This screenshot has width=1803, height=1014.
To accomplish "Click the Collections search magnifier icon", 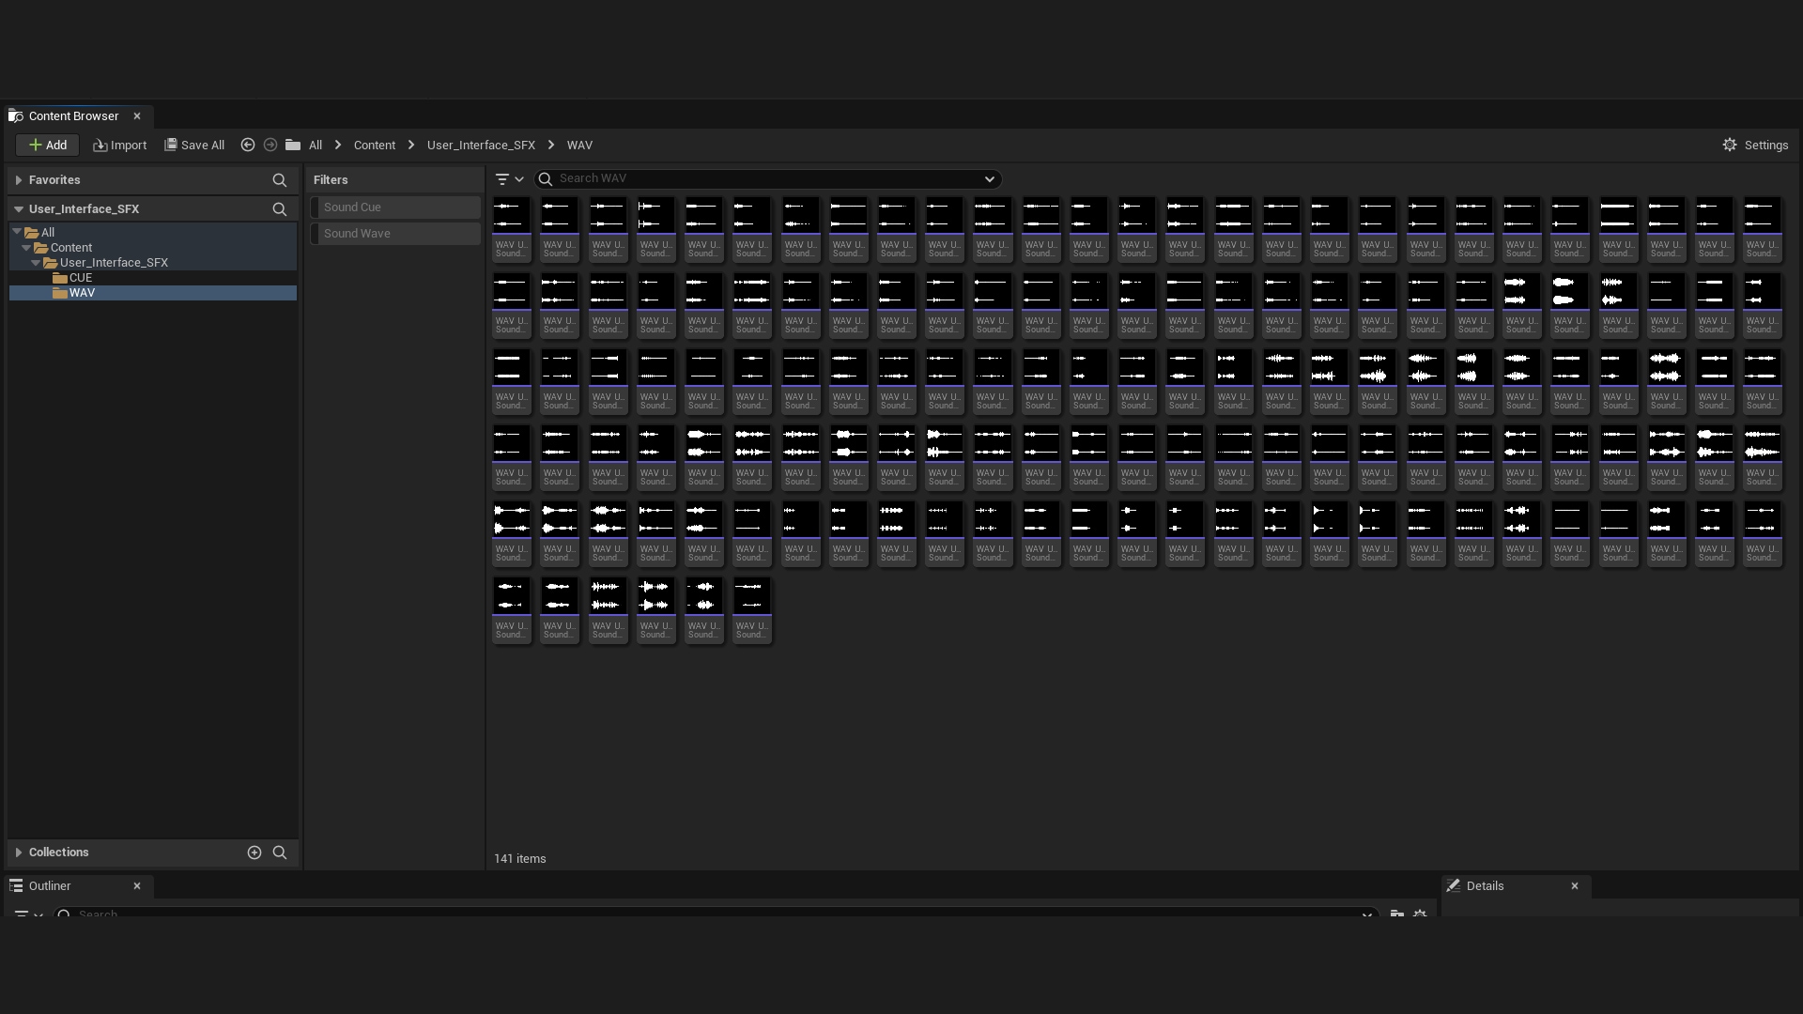I will point(280,853).
